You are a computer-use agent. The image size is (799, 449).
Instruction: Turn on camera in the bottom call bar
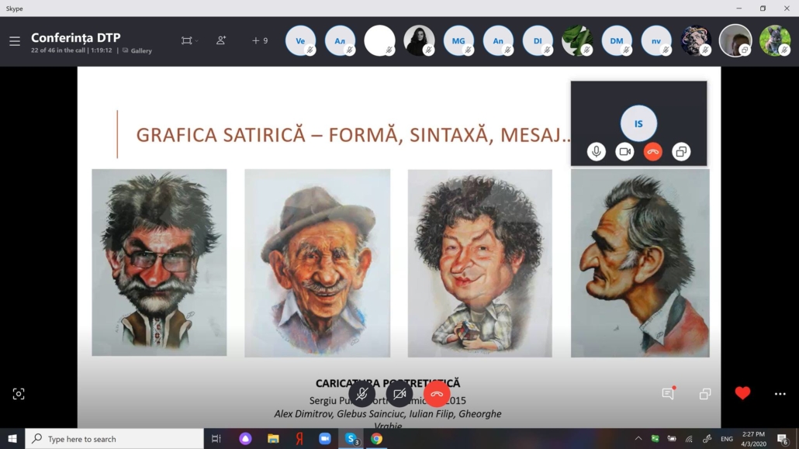click(399, 394)
